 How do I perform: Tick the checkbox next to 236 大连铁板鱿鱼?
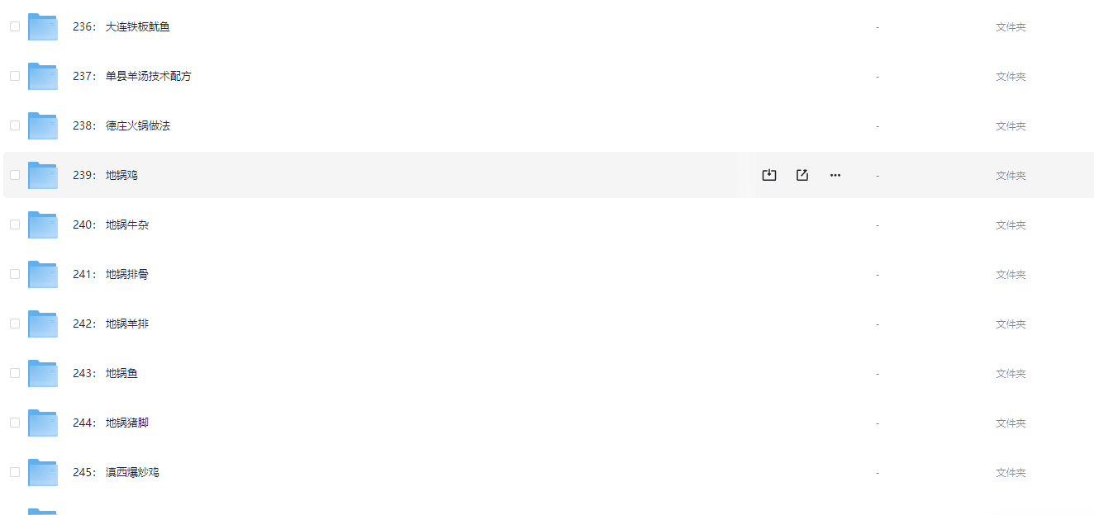point(15,26)
